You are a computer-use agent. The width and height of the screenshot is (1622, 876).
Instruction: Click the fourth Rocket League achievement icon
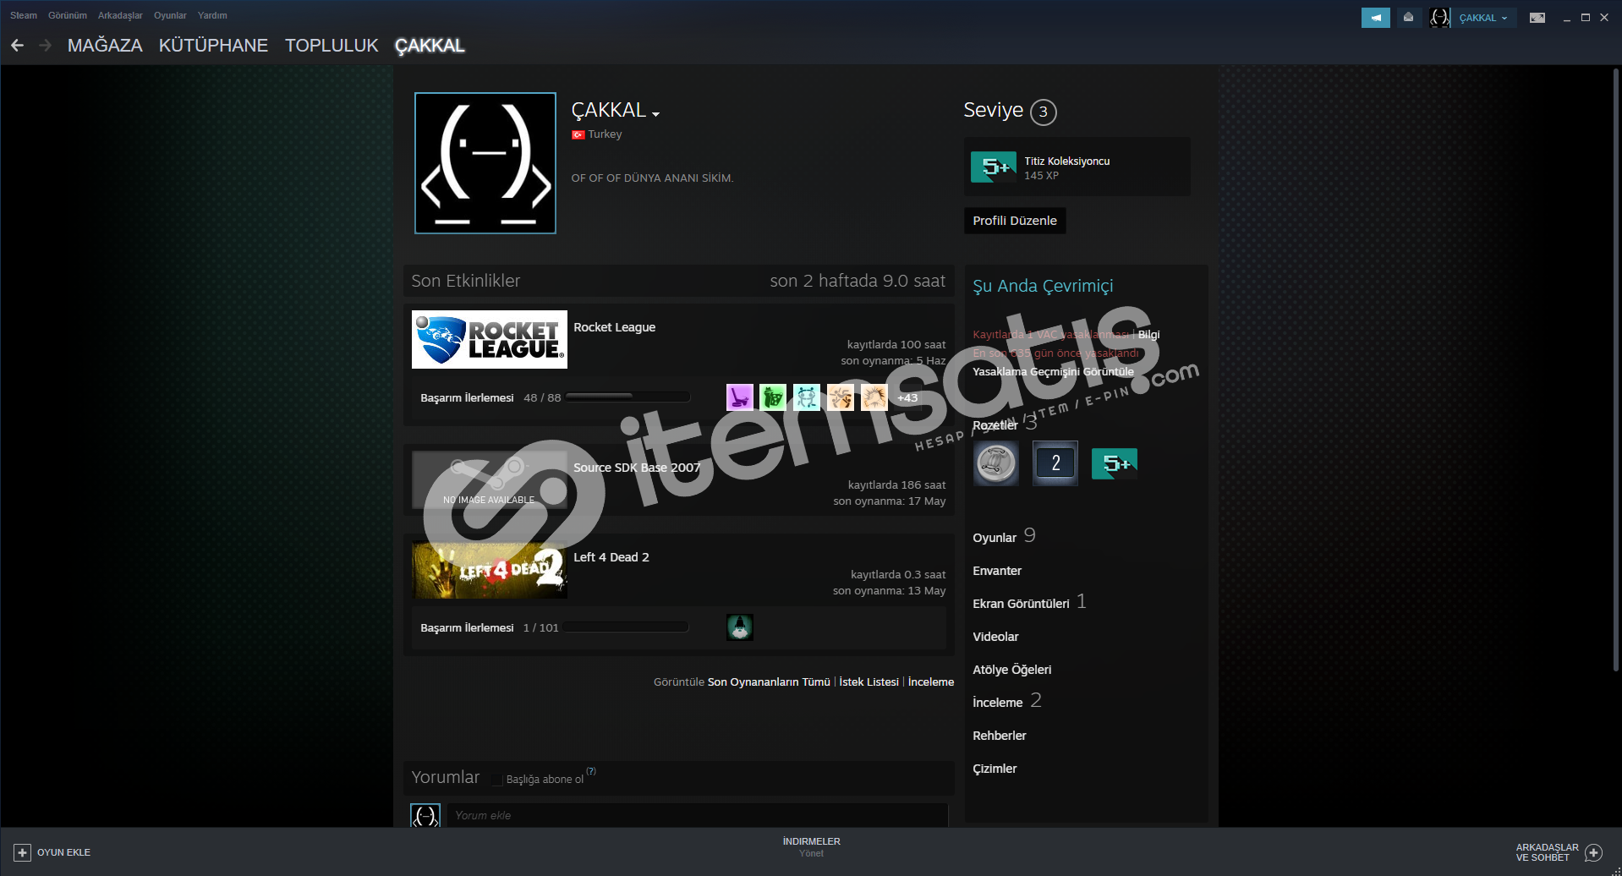click(841, 397)
